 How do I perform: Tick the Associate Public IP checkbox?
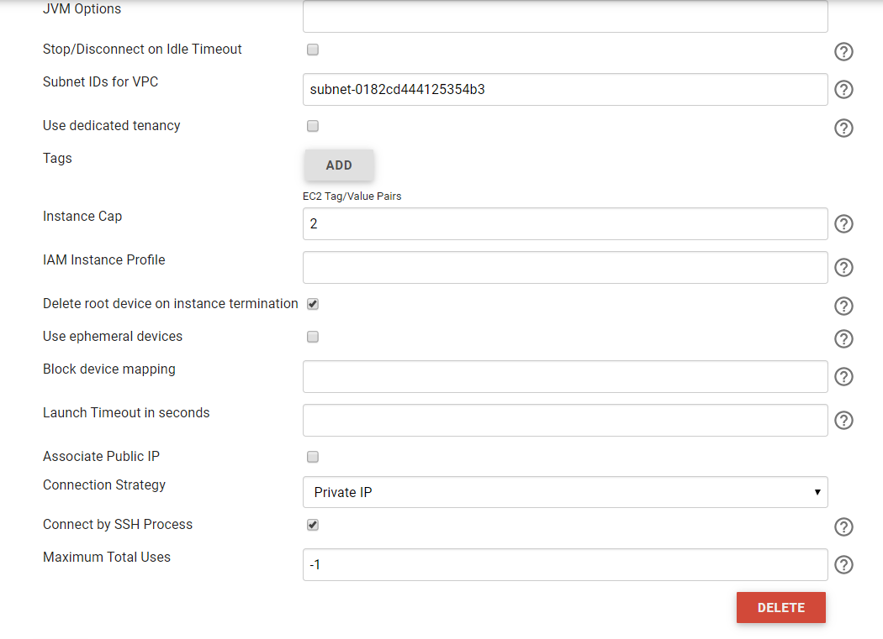point(313,457)
